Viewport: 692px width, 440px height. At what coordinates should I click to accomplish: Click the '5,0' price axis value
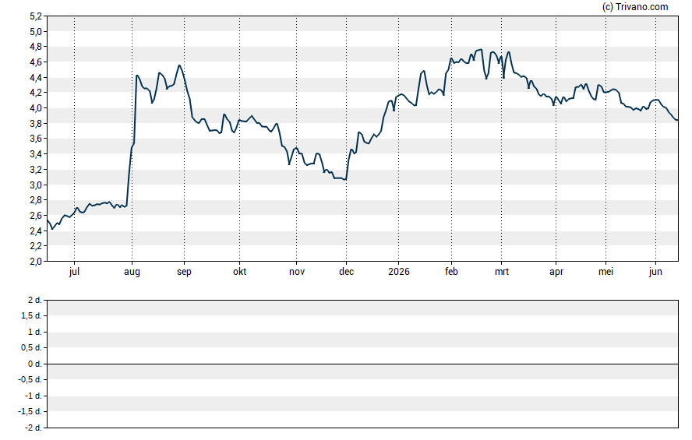coord(36,32)
